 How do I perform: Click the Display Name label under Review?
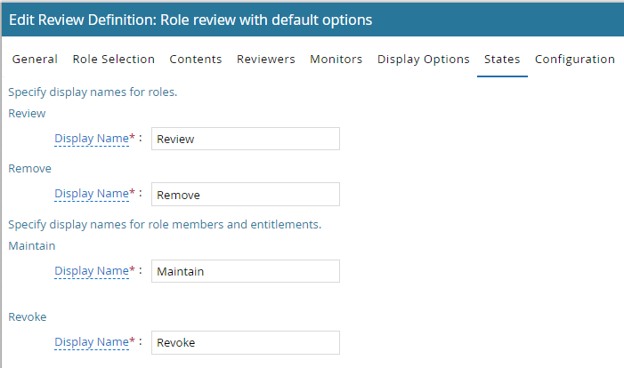click(x=92, y=139)
